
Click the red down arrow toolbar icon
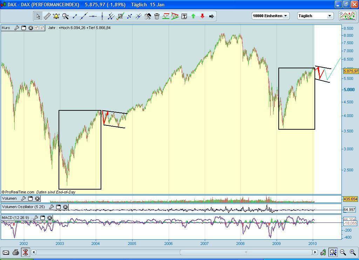[202, 16]
